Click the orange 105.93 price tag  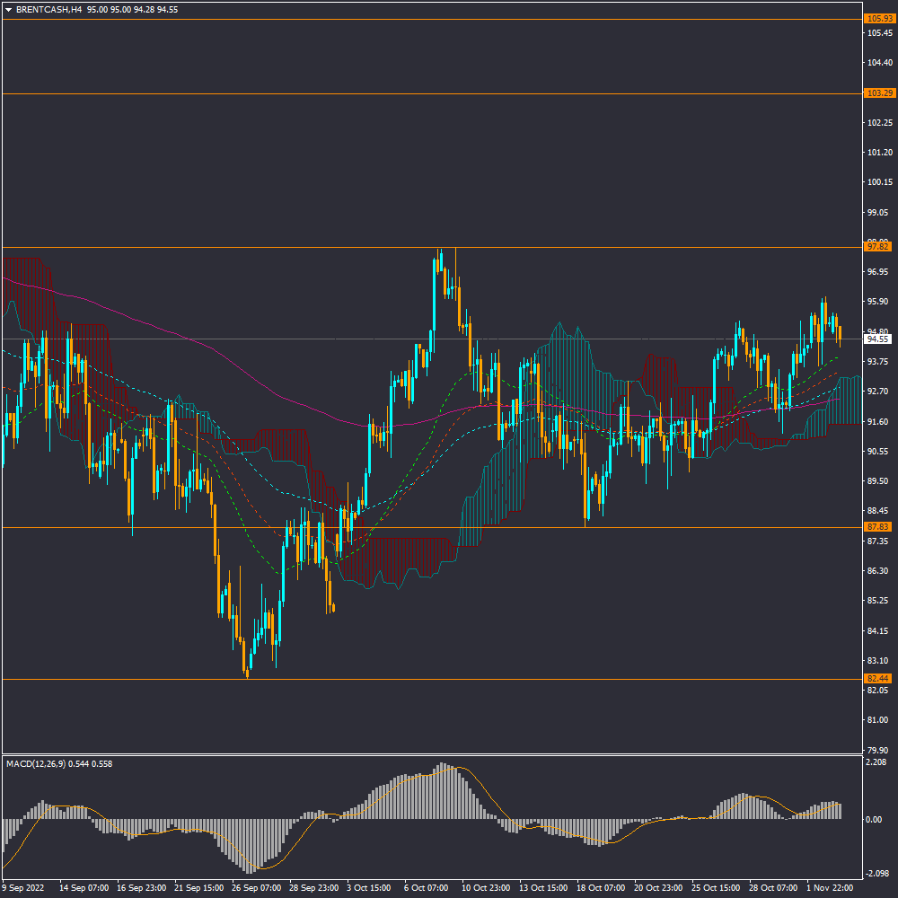coord(877,18)
